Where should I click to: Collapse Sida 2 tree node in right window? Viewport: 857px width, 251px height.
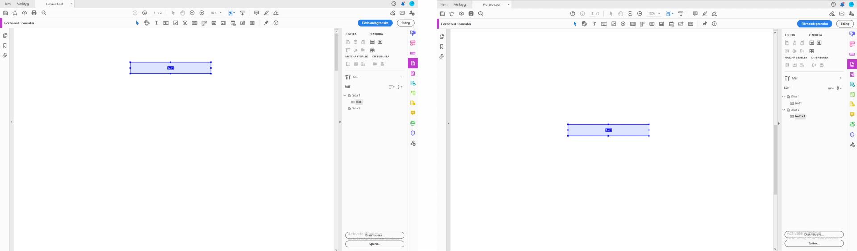(x=784, y=110)
